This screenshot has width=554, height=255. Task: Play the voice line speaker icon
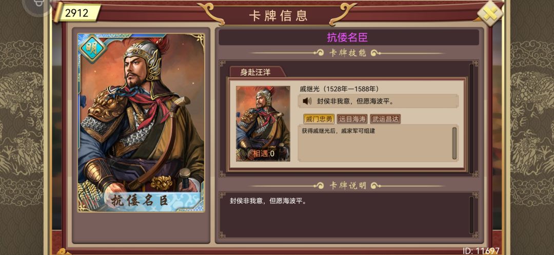(x=307, y=101)
